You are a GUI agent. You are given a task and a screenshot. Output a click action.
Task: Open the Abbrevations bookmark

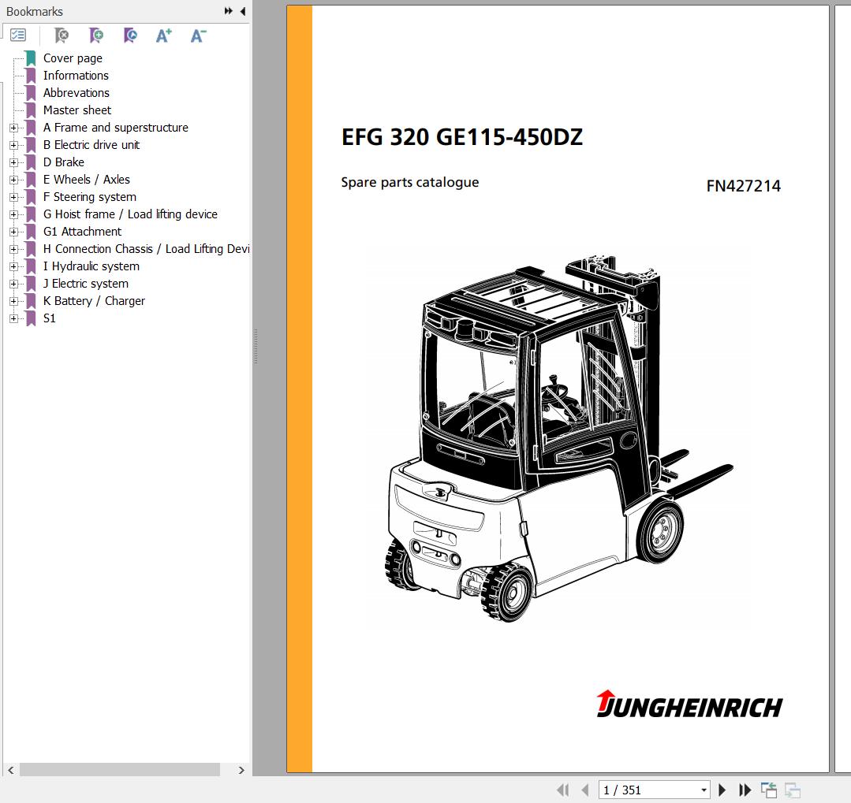click(x=76, y=93)
